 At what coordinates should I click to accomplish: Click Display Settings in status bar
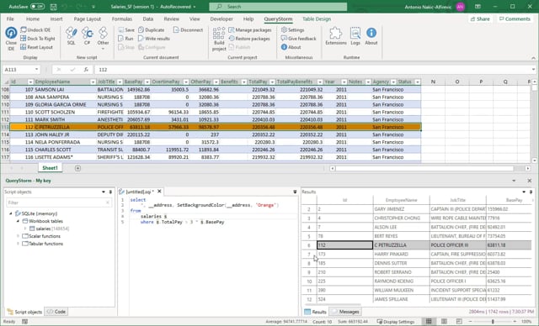396,322
